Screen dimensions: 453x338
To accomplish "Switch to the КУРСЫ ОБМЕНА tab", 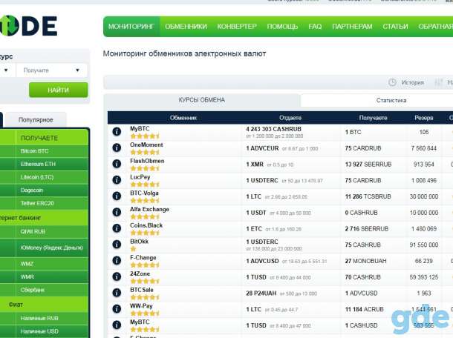I will (x=202, y=100).
